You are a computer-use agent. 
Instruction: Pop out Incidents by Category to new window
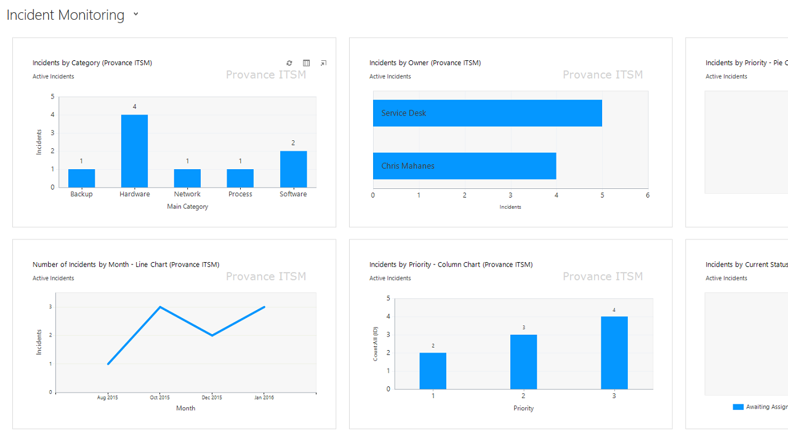coord(323,63)
